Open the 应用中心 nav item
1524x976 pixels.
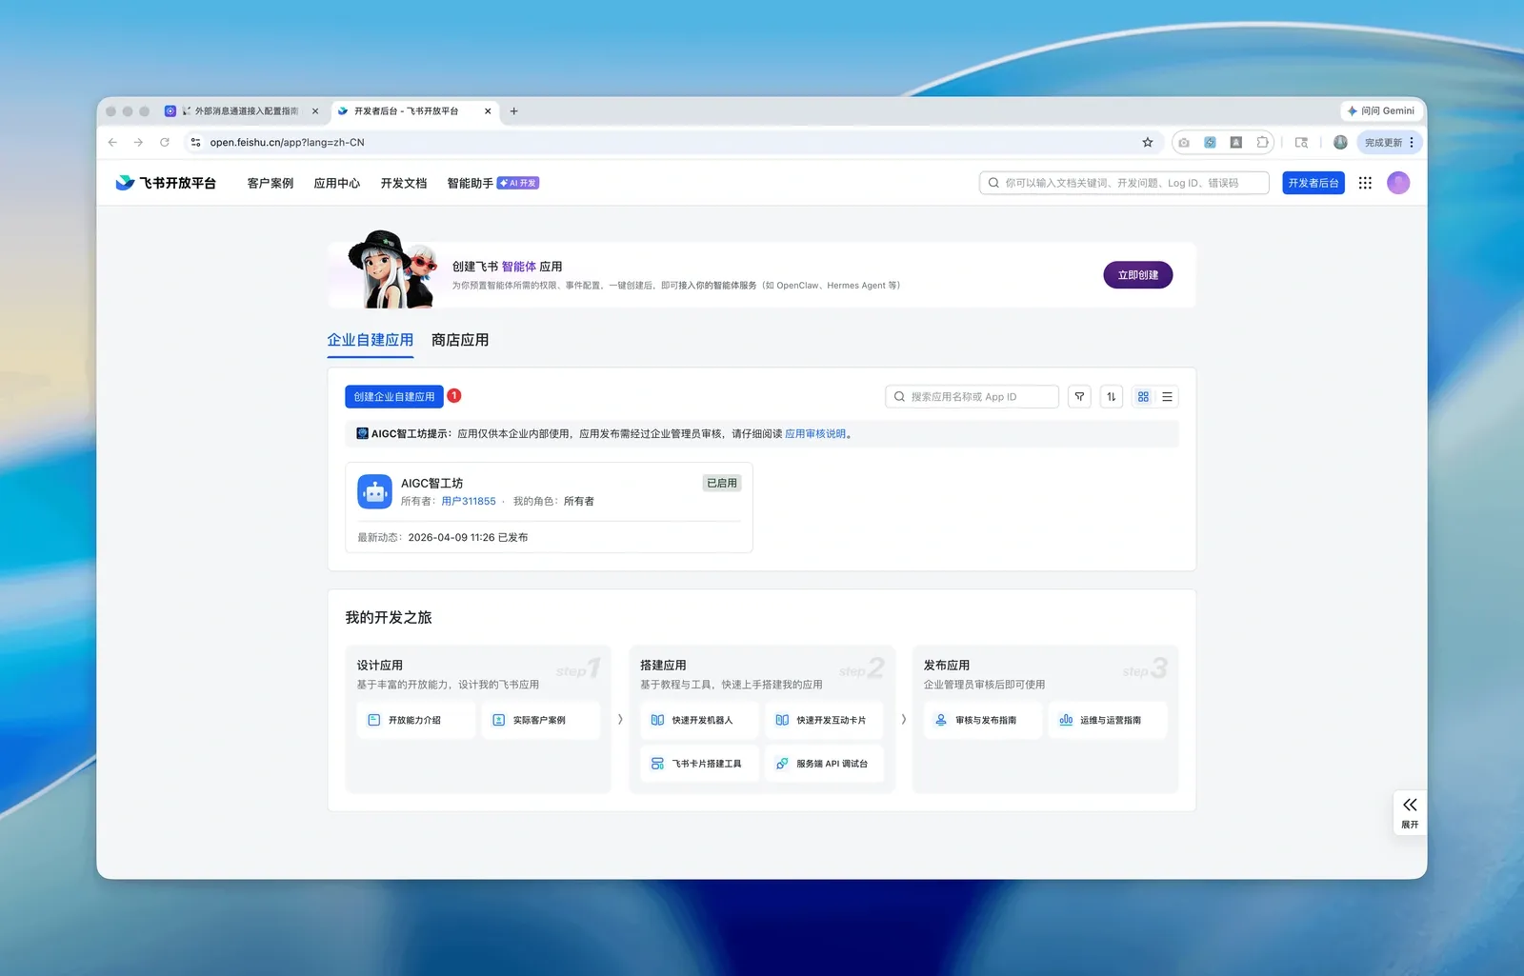[337, 183]
